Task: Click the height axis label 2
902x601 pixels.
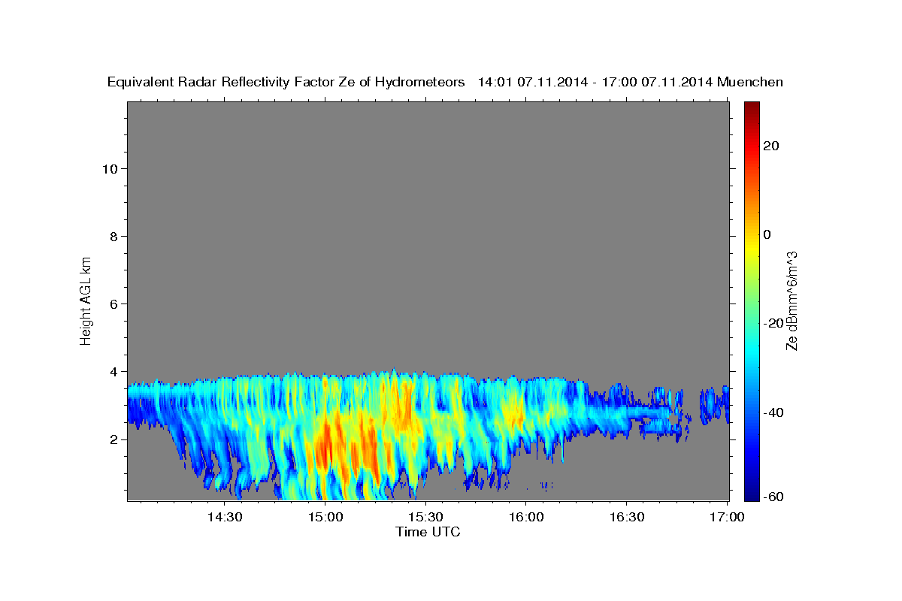Action: click(x=114, y=439)
